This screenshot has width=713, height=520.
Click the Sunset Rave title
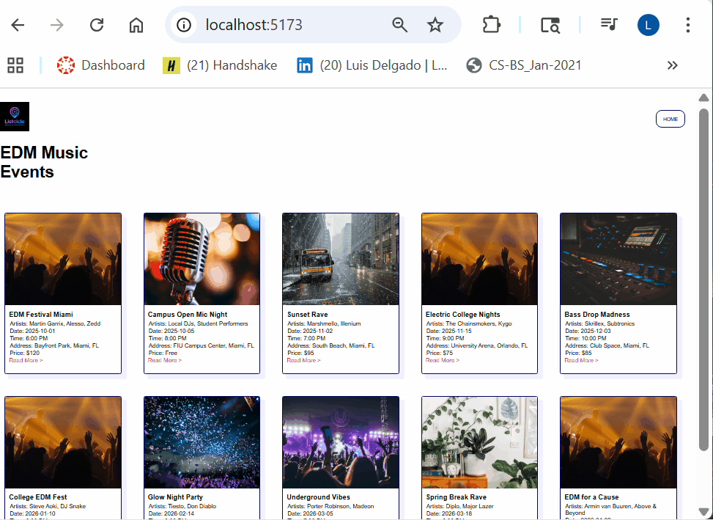click(x=307, y=315)
